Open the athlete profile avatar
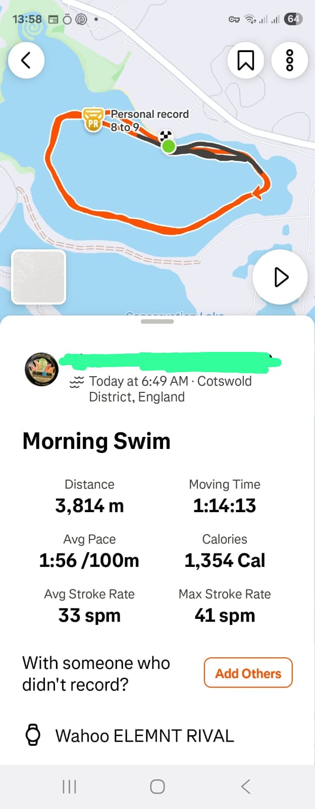This screenshot has width=315, height=809. 41,369
